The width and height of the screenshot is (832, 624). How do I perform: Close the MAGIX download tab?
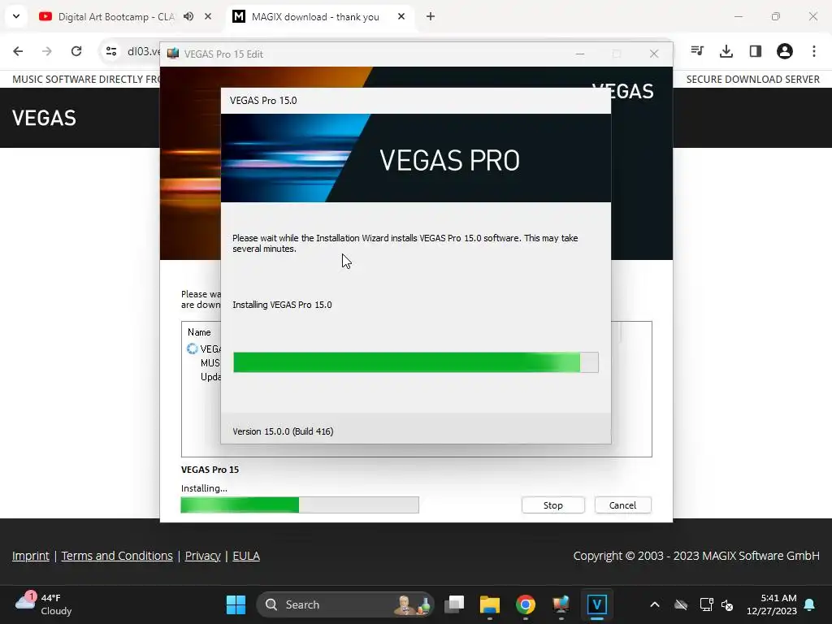401,16
